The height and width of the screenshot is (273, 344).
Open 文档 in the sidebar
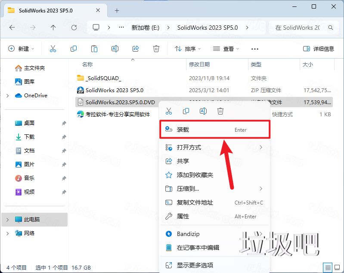click(25, 151)
